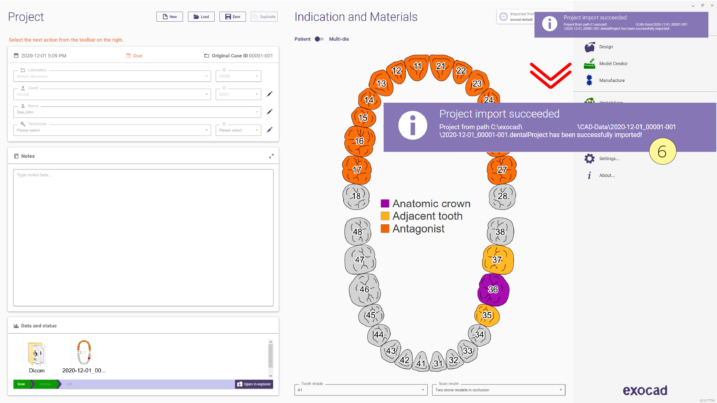
Task: Edit technician with pencil icon
Action: (x=270, y=130)
